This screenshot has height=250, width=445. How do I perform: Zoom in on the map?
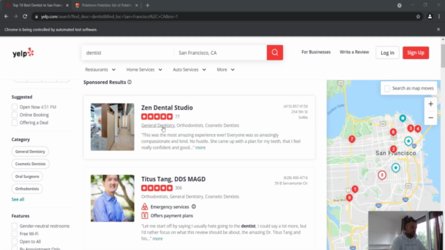point(430,103)
